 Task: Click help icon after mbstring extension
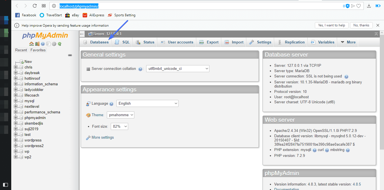348,150
